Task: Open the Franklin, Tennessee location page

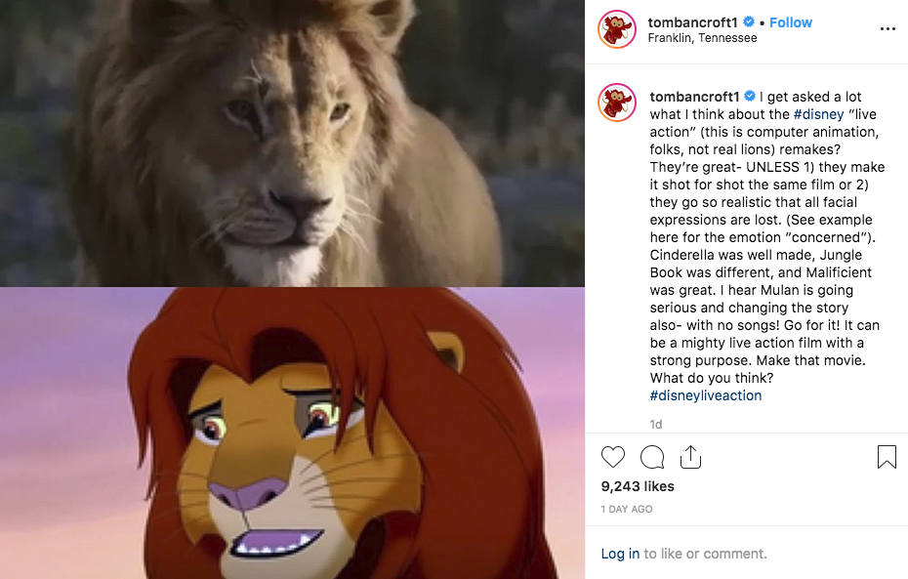Action: pyautogui.click(x=703, y=39)
